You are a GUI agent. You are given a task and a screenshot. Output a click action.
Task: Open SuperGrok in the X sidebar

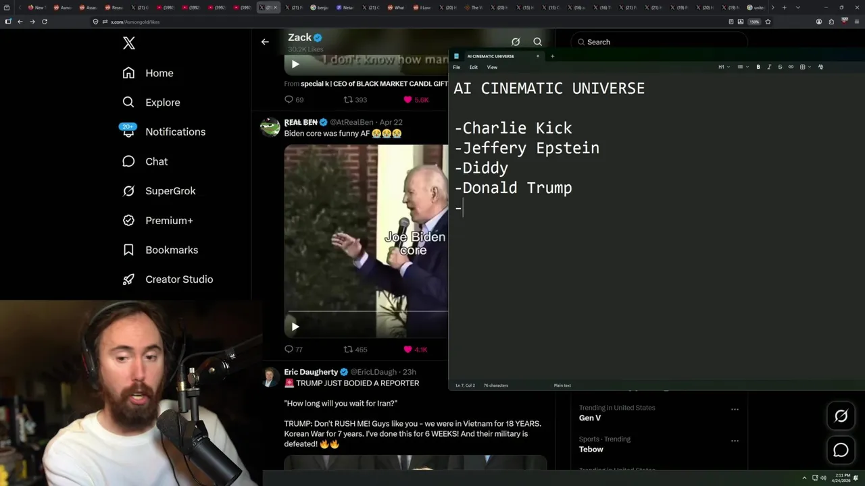pos(159,191)
